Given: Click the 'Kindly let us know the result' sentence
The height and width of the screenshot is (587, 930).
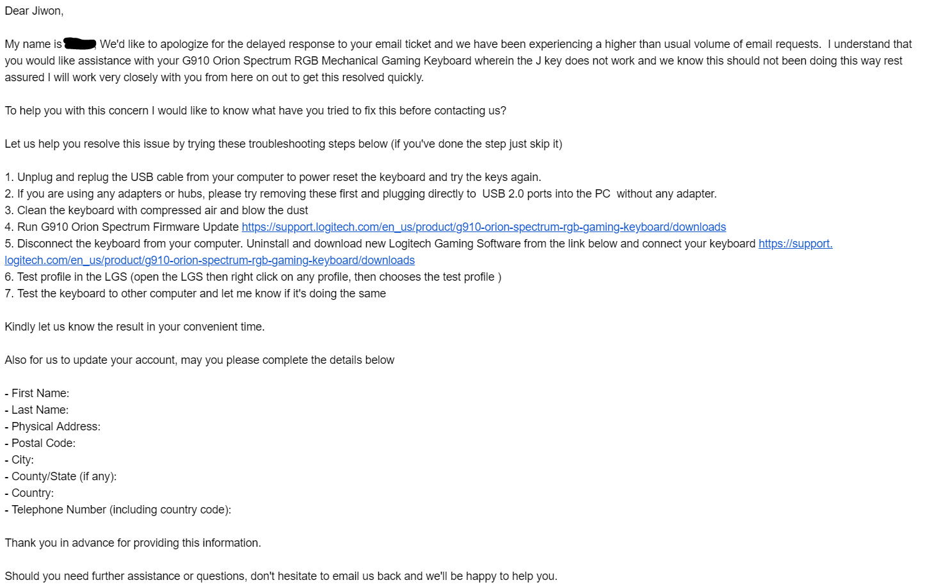Looking at the screenshot, I should (x=134, y=327).
